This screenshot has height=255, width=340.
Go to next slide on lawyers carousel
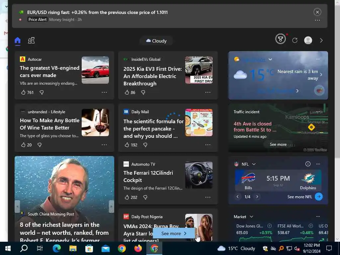click(112, 206)
